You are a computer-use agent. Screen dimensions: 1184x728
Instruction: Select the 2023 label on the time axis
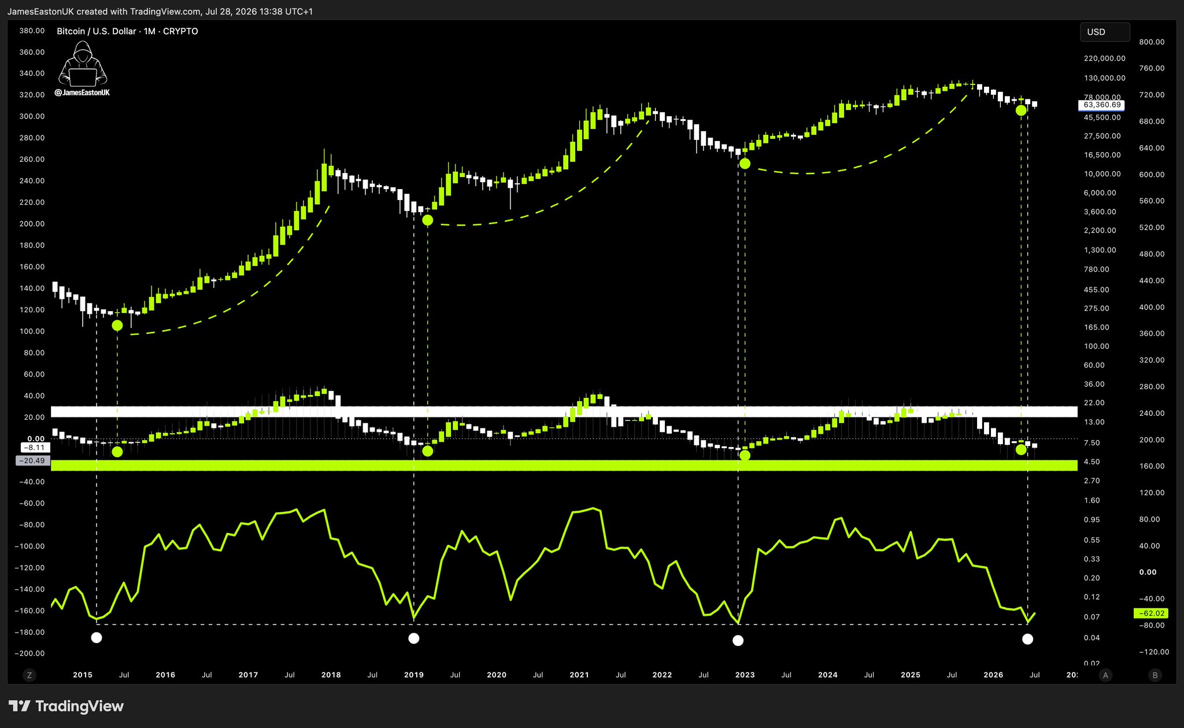click(x=745, y=675)
